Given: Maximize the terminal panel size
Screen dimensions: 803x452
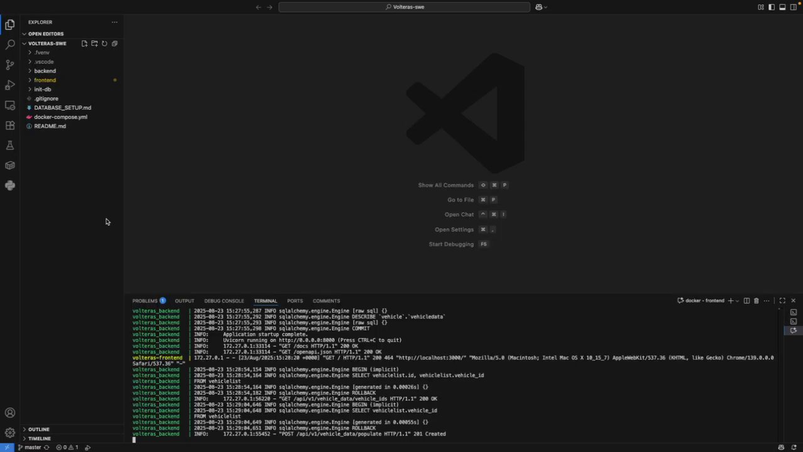Looking at the screenshot, I should pos(782,301).
